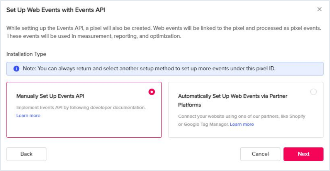Image resolution: width=330 pixels, height=171 pixels.
Task: Select the Manually Set Up Events API radio button
Action: coord(152,92)
